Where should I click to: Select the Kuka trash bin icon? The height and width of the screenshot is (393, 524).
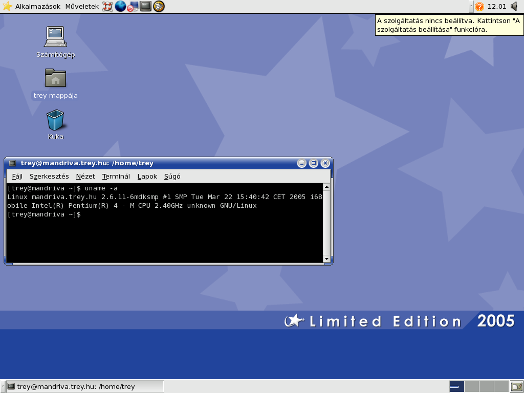coord(55,124)
